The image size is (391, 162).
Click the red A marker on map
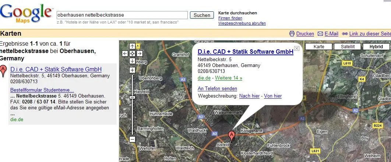(232, 136)
